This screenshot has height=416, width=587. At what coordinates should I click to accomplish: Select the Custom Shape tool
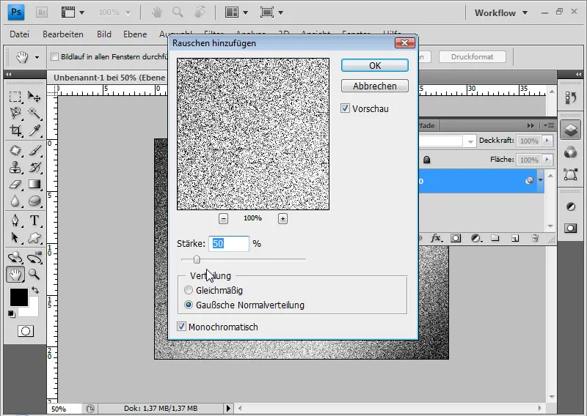click(34, 238)
